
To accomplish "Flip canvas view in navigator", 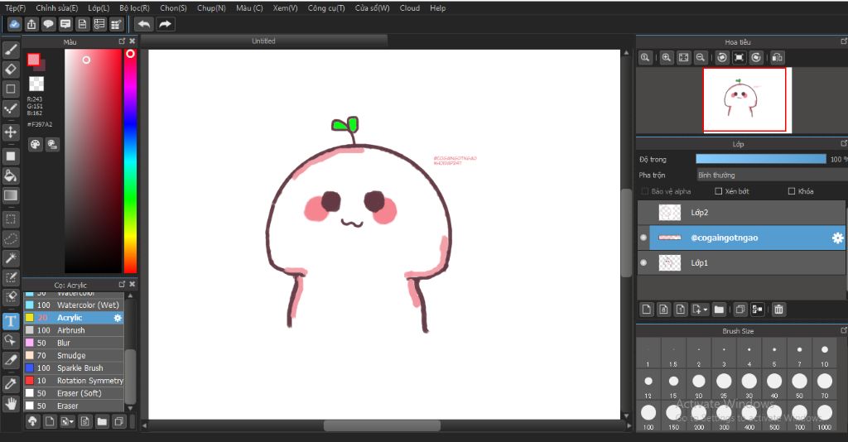I will click(777, 57).
